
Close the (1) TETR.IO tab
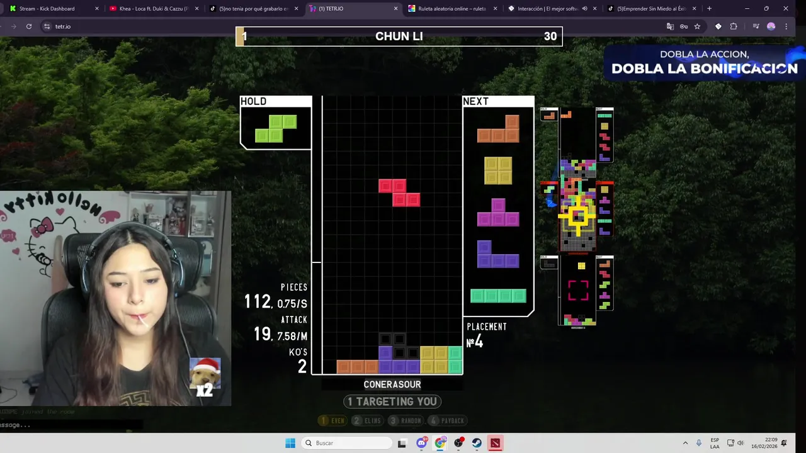pyautogui.click(x=395, y=9)
